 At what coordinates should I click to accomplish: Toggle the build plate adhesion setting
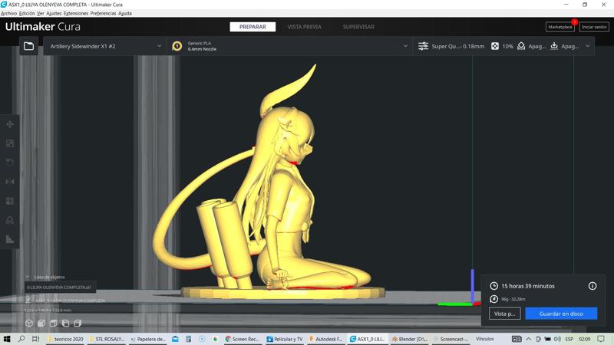coord(564,46)
